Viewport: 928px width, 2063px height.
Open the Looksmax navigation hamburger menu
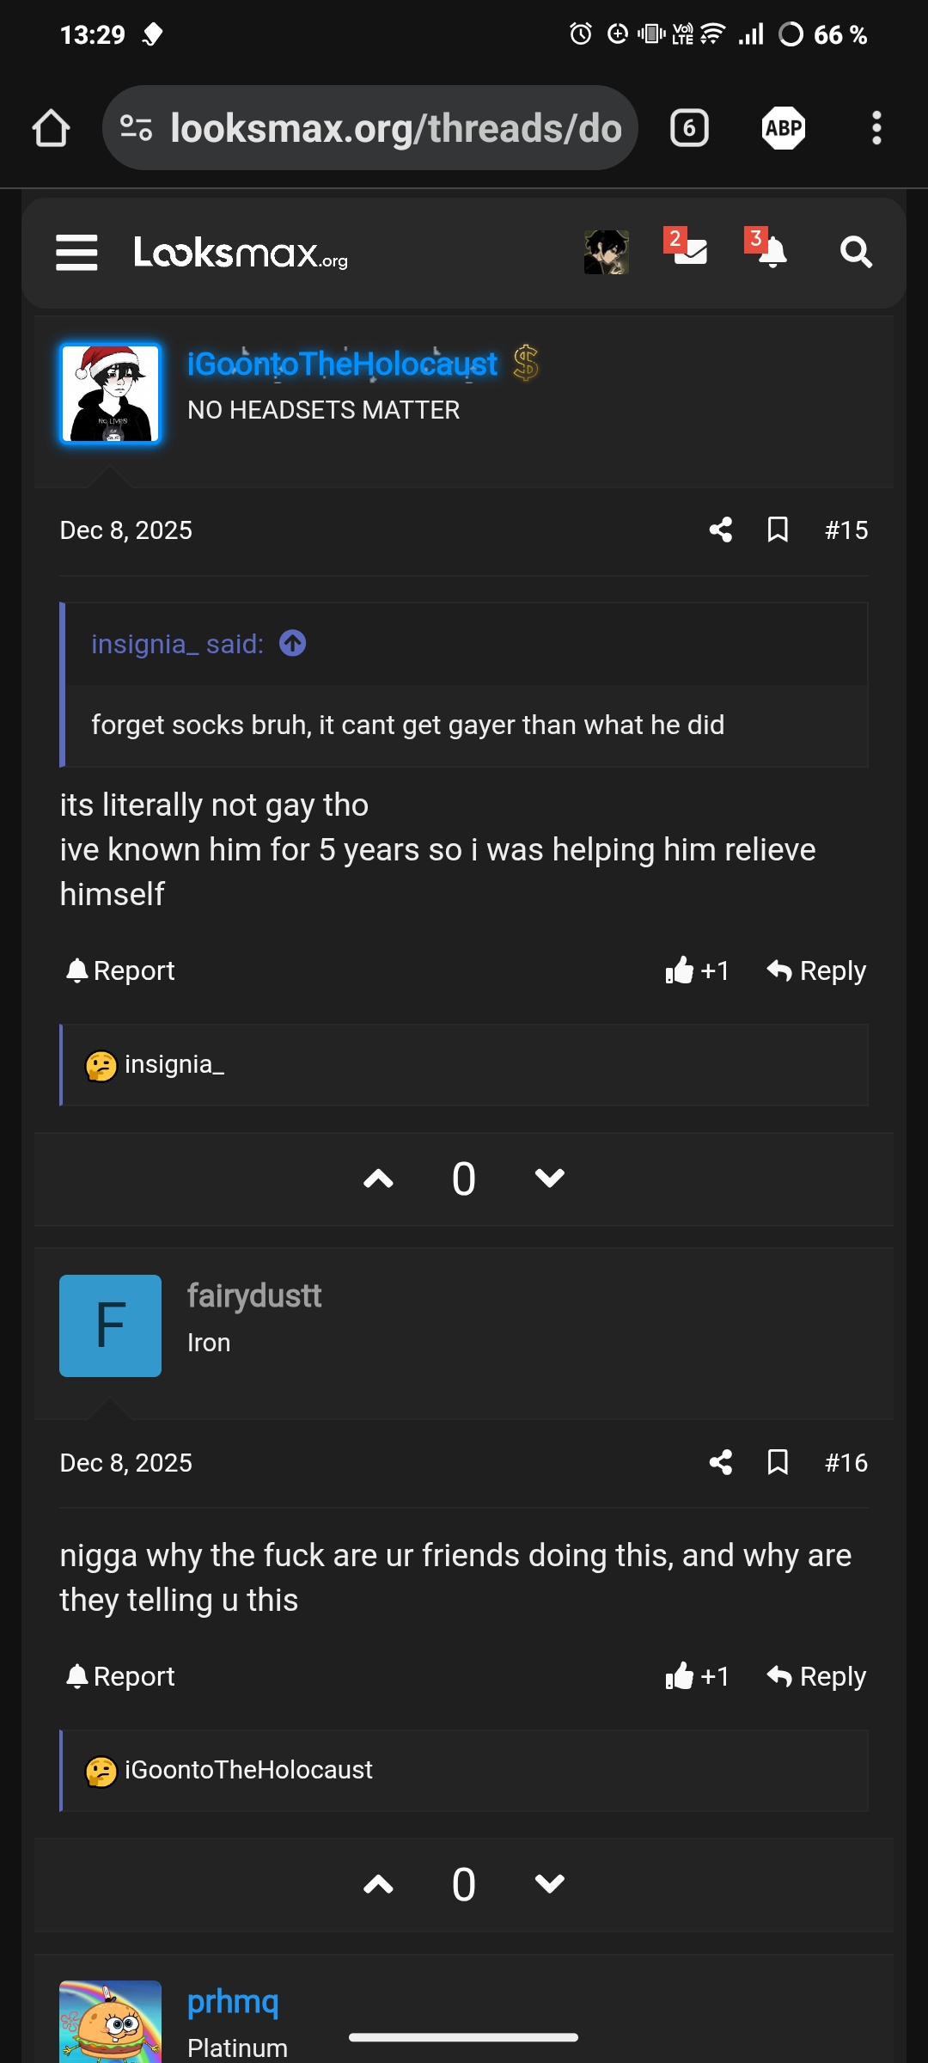tap(76, 254)
